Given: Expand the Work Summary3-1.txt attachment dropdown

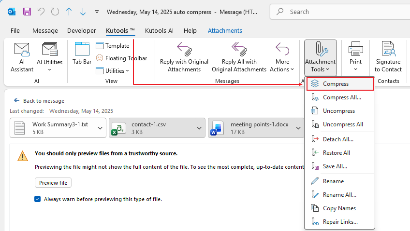Looking at the screenshot, I should [x=100, y=128].
